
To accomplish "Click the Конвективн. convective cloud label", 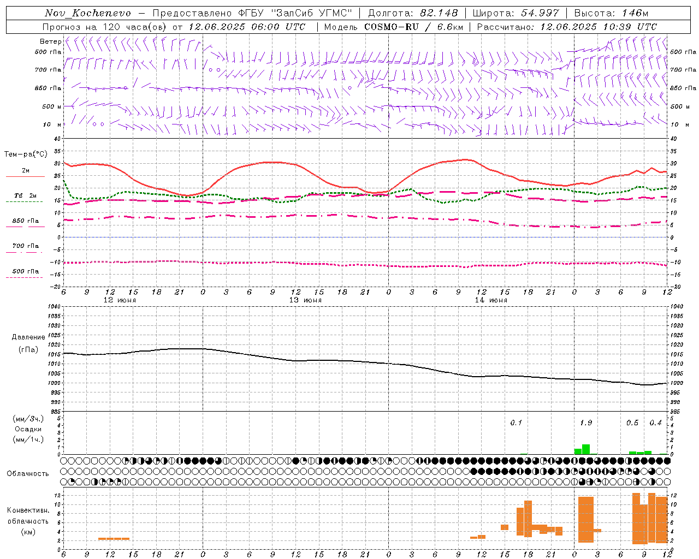I will pos(28,510).
